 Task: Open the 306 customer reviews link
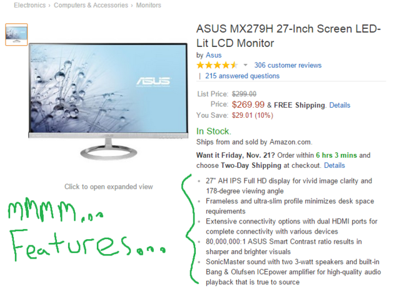point(288,65)
